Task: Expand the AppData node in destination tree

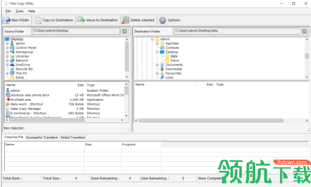Action: click(x=157, y=43)
